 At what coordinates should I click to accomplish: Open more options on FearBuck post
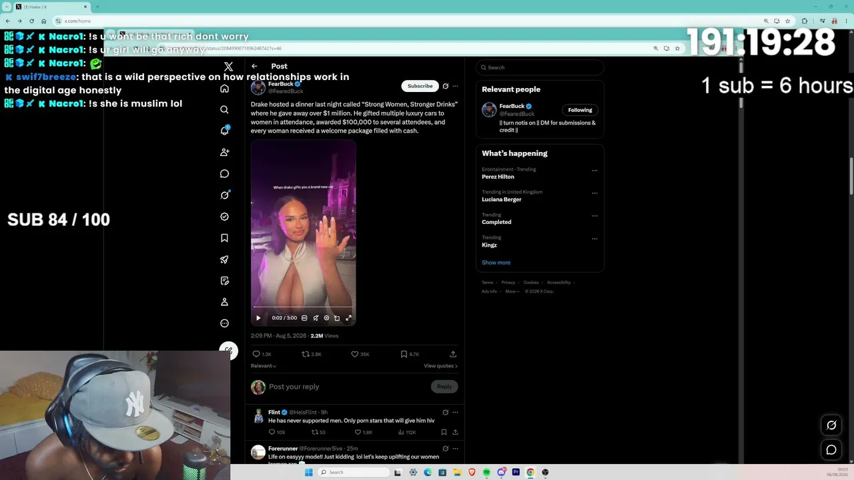click(455, 86)
